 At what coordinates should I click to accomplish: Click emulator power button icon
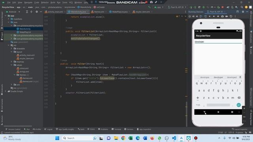[190, 16]
